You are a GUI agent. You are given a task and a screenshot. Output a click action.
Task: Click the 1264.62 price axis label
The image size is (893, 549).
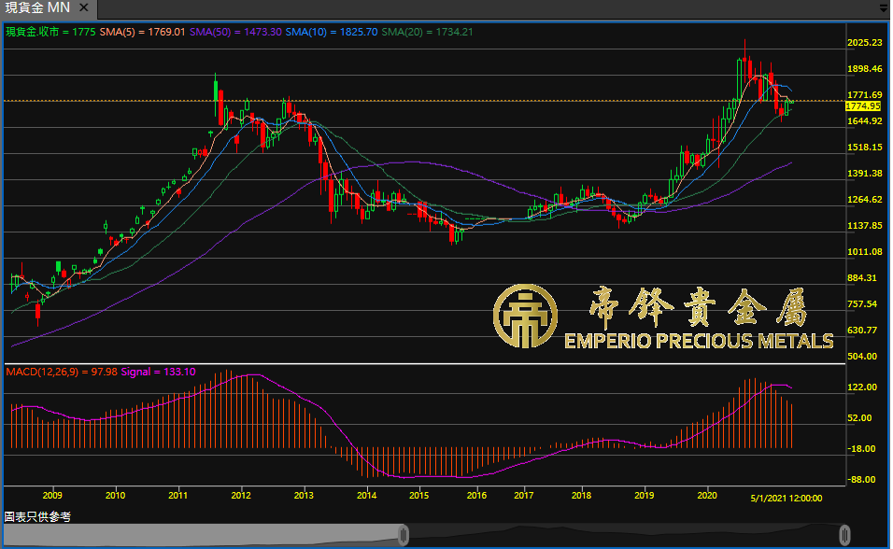(x=865, y=200)
